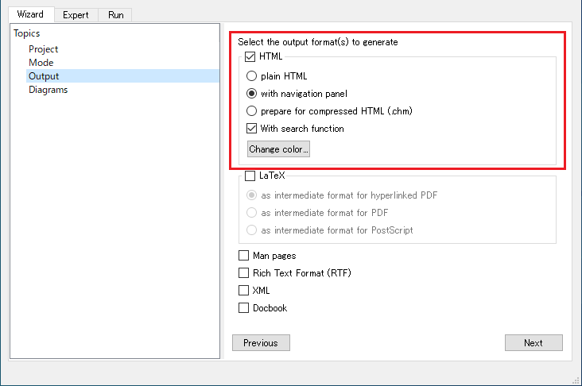Viewport: 582px width, 386px height.
Task: Open the Run tab
Action: click(115, 15)
